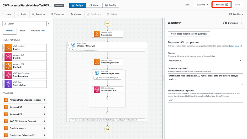Select the DetectDelayedOrders Lambda state
Image resolution: width=247 pixels, height=139 pixels.
(x=107, y=62)
